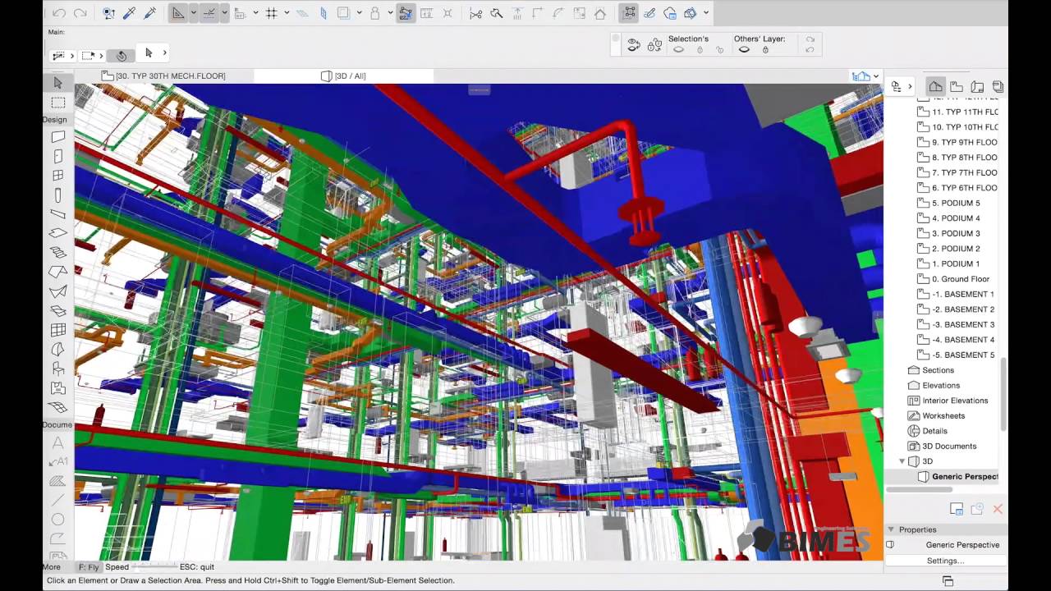Toggle Guide Lines in toolbar
The height and width of the screenshot is (591, 1051).
pyautogui.click(x=178, y=13)
